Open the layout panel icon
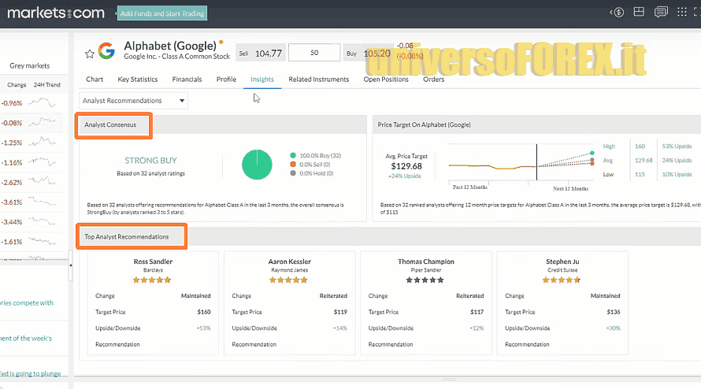Image resolution: width=701 pixels, height=389 pixels. tap(639, 12)
